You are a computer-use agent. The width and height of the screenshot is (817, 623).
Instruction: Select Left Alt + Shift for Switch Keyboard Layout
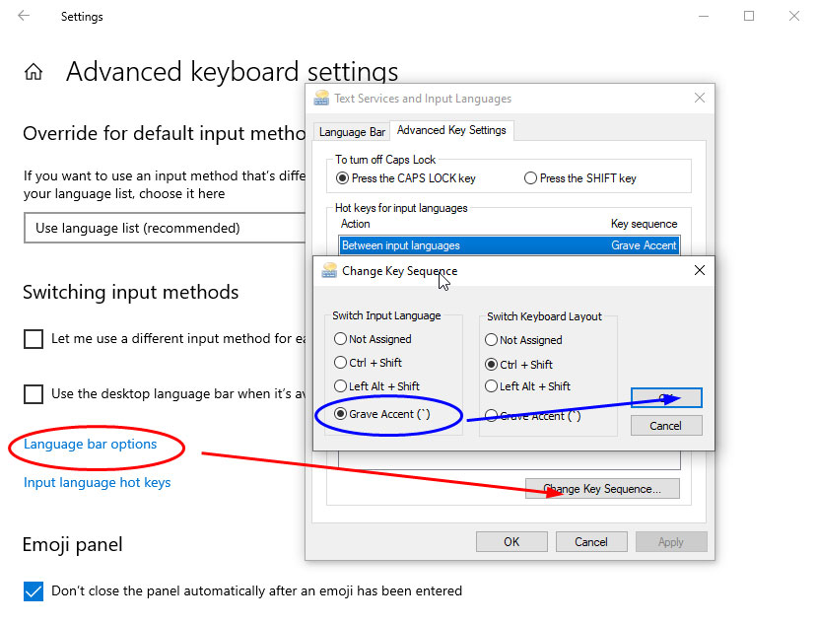[x=491, y=385]
